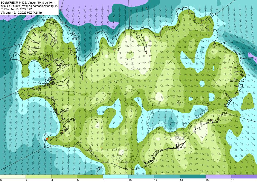Click the legend value label 18
This screenshot has width=257, height=182.
point(233,180)
